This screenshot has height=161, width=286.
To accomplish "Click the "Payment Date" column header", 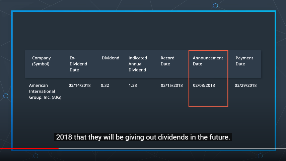I will 244,61.
